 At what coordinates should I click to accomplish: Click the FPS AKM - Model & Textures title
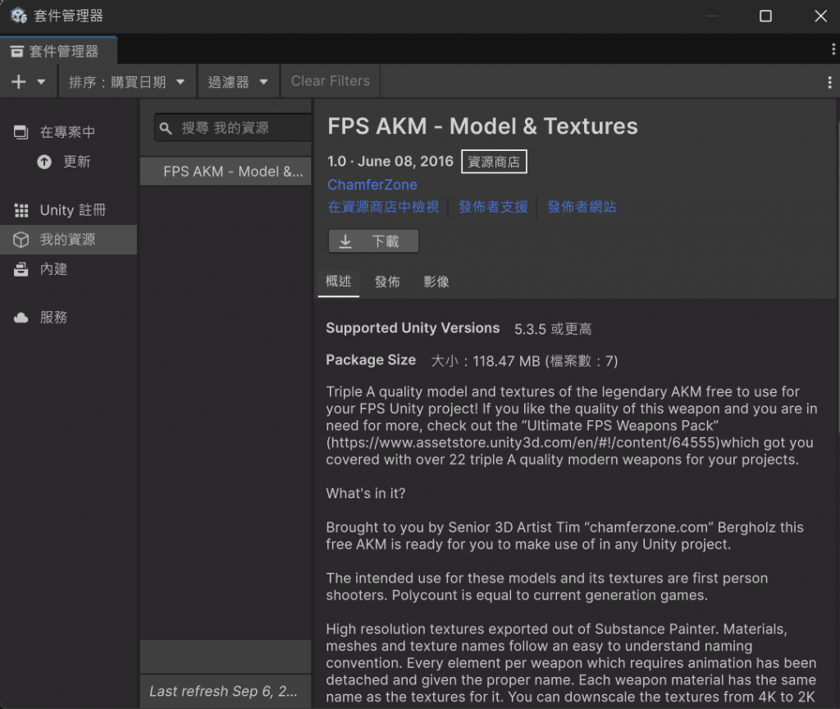click(x=482, y=126)
